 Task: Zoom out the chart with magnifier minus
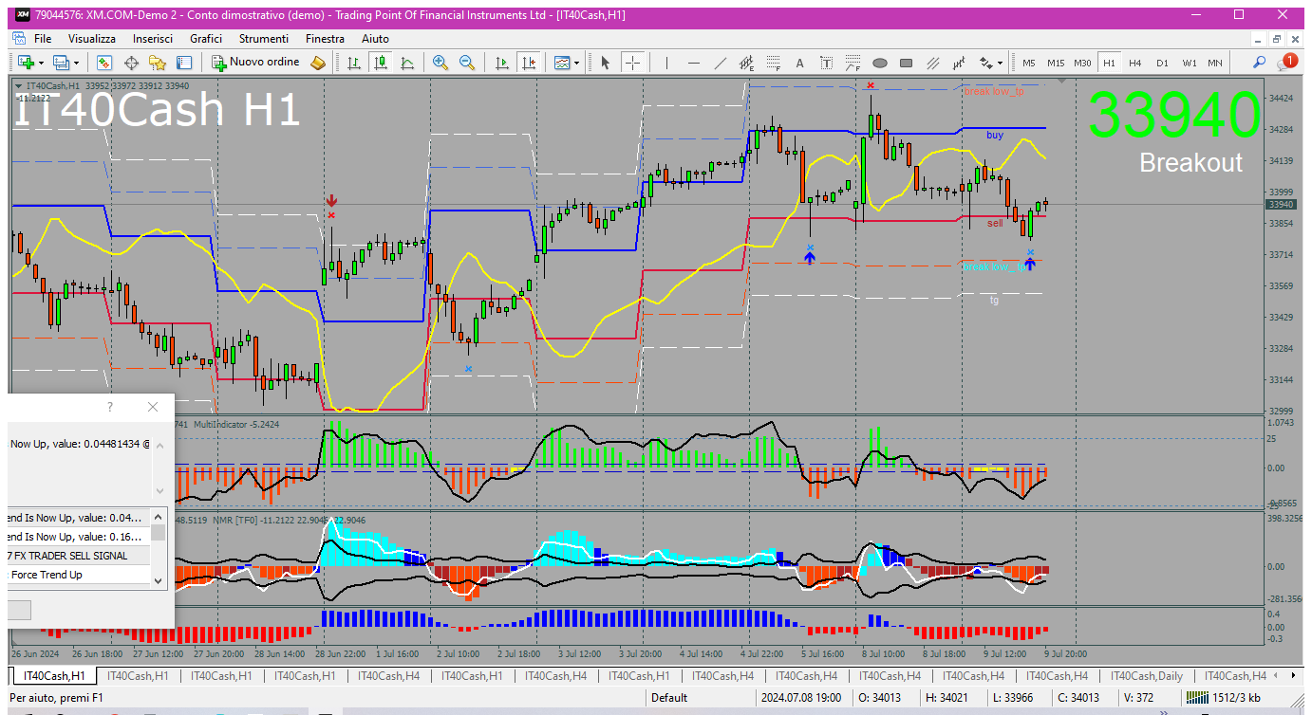point(466,63)
